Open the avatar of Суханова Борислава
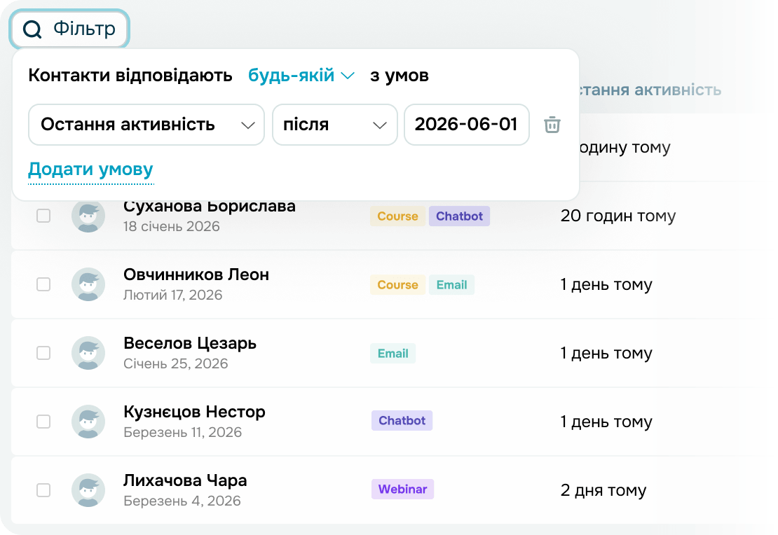The image size is (778, 535). tap(88, 216)
